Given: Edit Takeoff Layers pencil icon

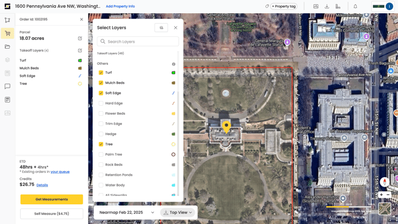Looking at the screenshot, I should (80, 51).
